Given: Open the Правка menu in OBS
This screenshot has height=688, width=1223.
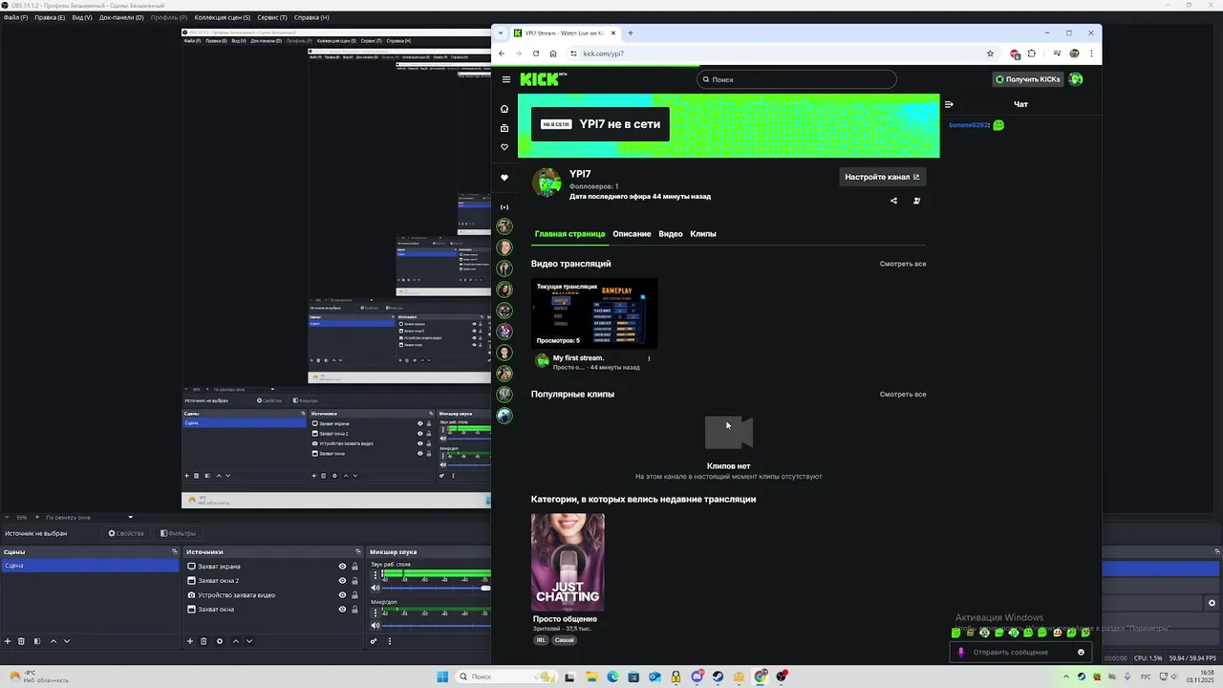Looking at the screenshot, I should [50, 17].
